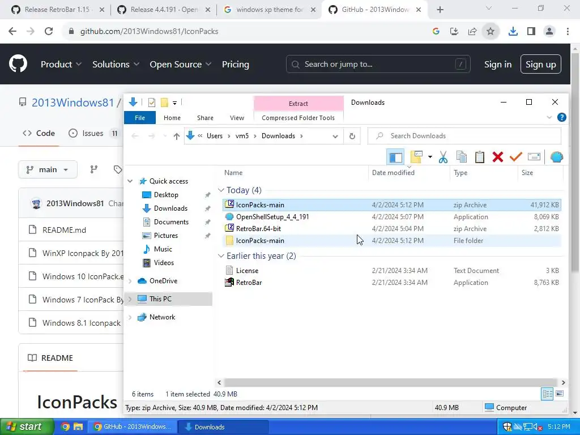Open the GitHub Product menu

pos(61,65)
